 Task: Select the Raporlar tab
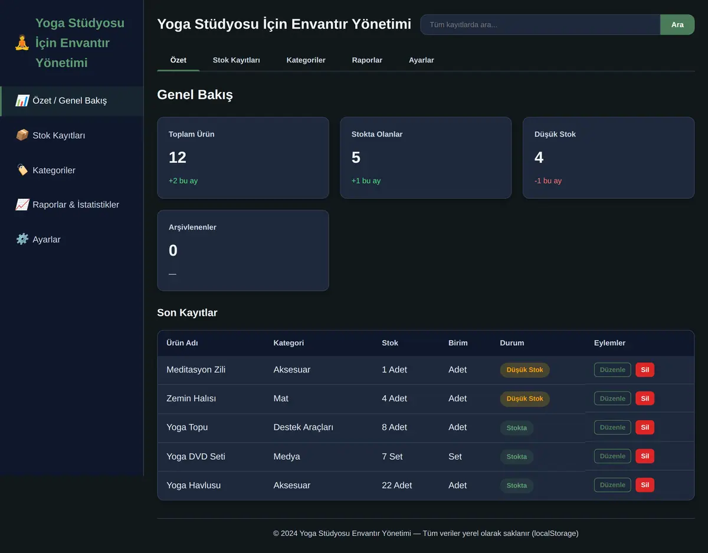click(367, 60)
